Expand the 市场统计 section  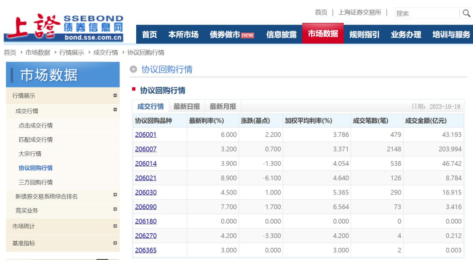pyautogui.click(x=115, y=226)
